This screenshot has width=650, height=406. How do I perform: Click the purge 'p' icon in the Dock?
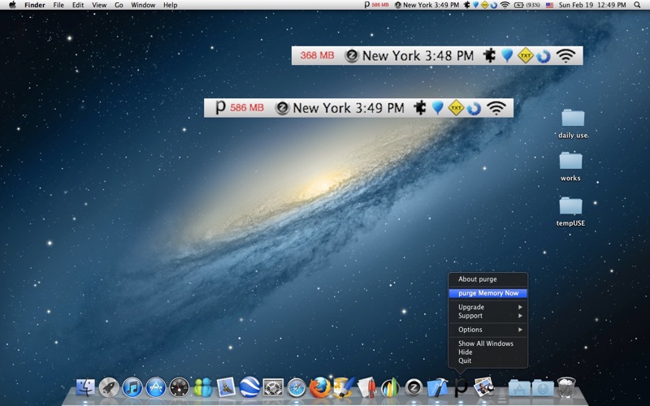[x=461, y=388]
